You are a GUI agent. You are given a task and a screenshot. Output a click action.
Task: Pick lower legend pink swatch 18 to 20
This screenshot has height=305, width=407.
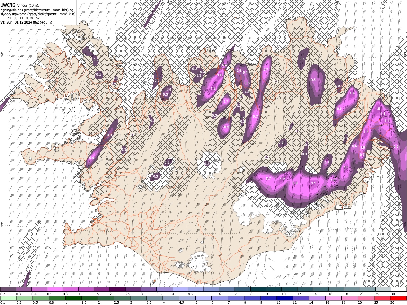pyautogui.click(x=349, y=298)
